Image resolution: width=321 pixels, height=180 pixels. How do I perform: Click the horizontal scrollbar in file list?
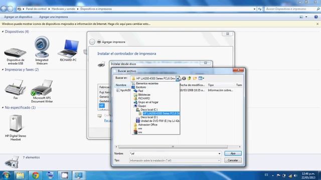[x=173, y=146]
